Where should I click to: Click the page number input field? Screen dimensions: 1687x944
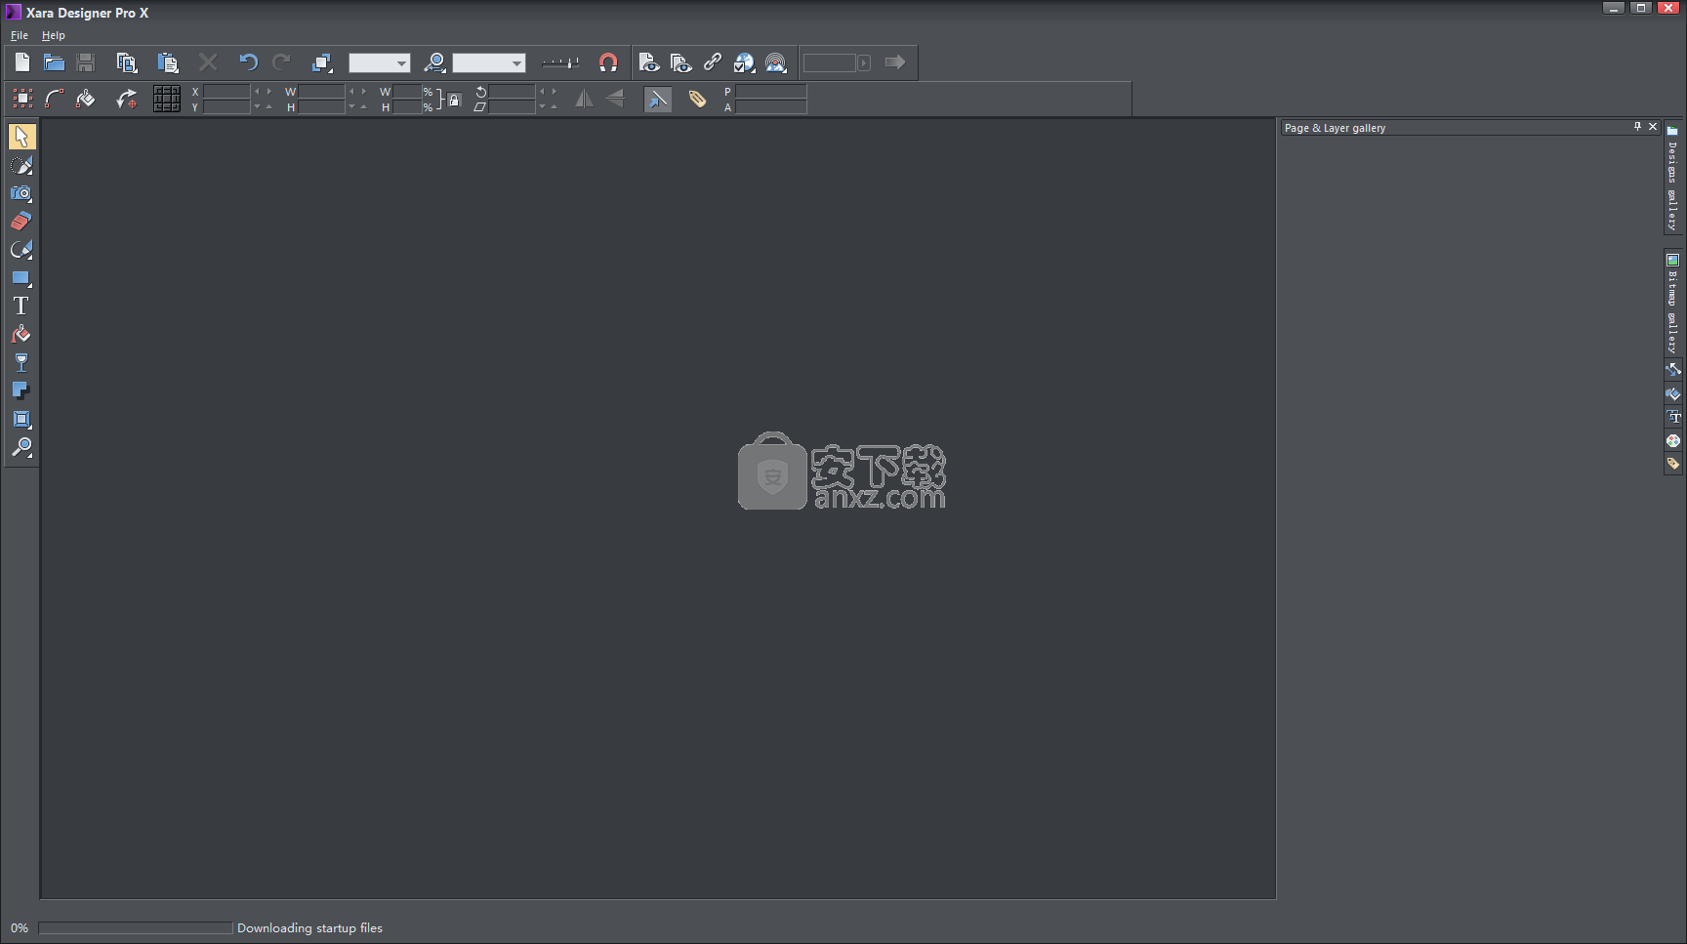pos(830,63)
